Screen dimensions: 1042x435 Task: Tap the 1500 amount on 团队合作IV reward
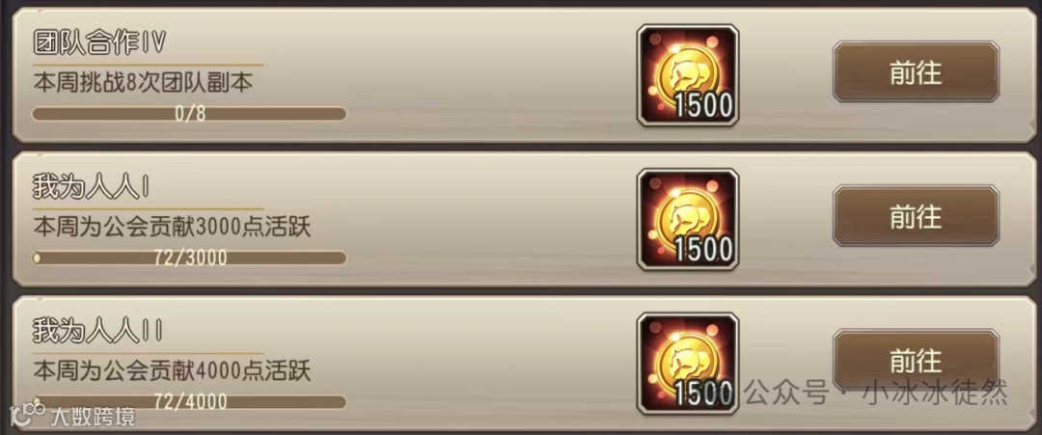pyautogui.click(x=703, y=106)
